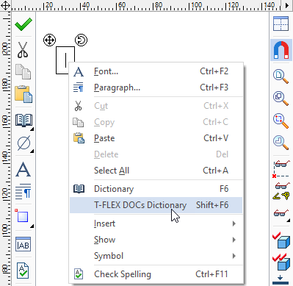This screenshot has height=286, width=293.
Task: Click the glasses icon with dropdown corner
Action: click(x=281, y=213)
